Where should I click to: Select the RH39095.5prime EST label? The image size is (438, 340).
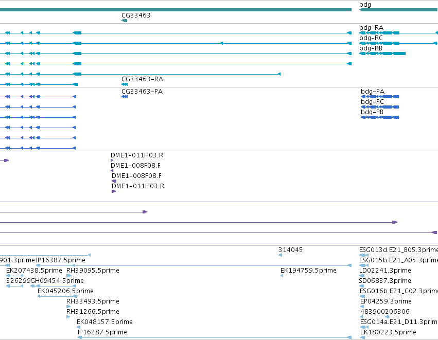pyautogui.click(x=93, y=271)
